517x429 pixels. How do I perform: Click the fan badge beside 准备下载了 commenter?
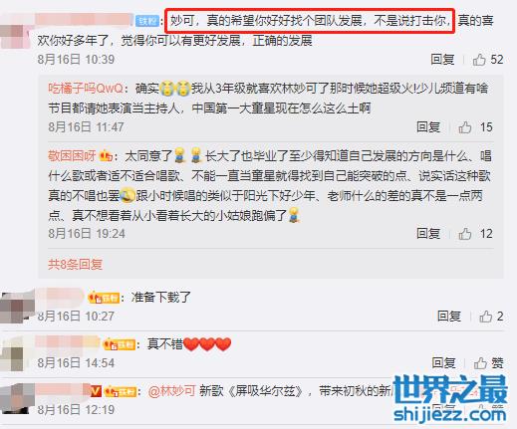click(x=104, y=298)
